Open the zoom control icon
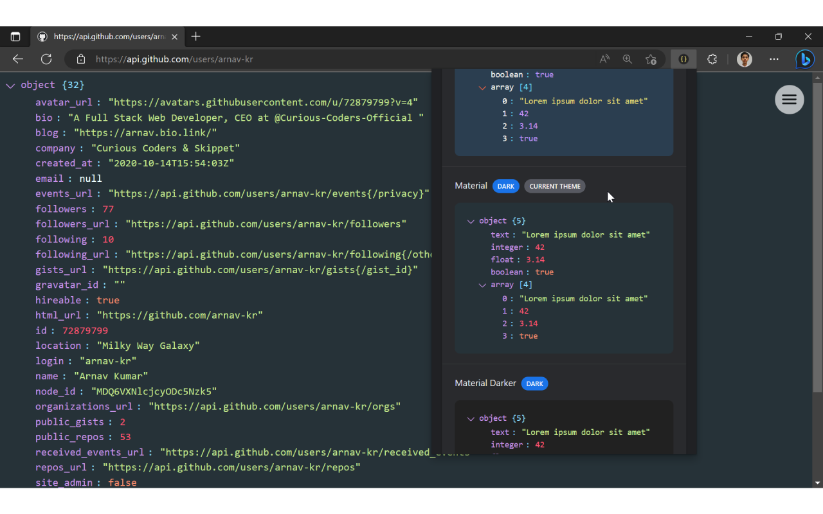This screenshot has height=514, width=823. tap(628, 59)
